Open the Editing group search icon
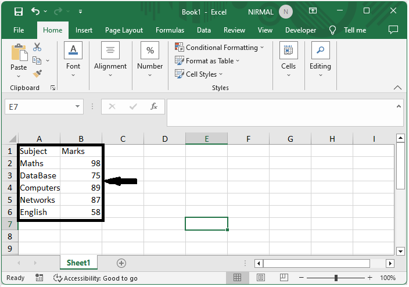This screenshot has width=409, height=287. point(320,51)
